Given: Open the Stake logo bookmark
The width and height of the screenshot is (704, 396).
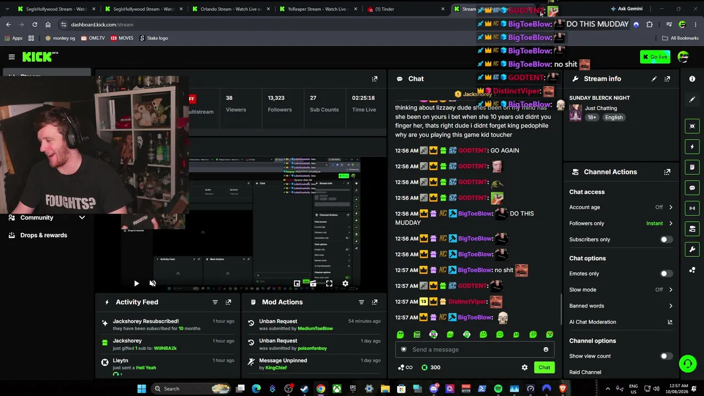Looking at the screenshot, I should pyautogui.click(x=153, y=38).
